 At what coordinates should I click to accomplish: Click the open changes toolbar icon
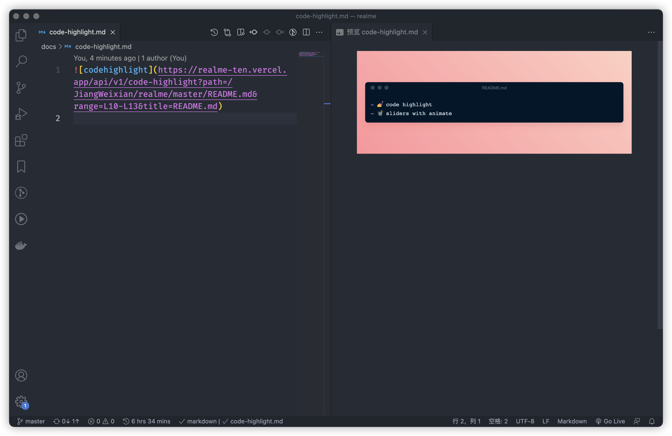(x=227, y=32)
